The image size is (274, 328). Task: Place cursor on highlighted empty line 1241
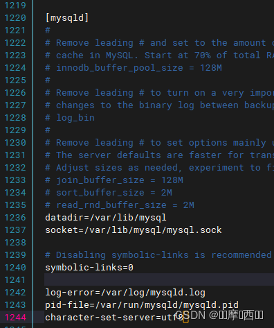pos(159,279)
